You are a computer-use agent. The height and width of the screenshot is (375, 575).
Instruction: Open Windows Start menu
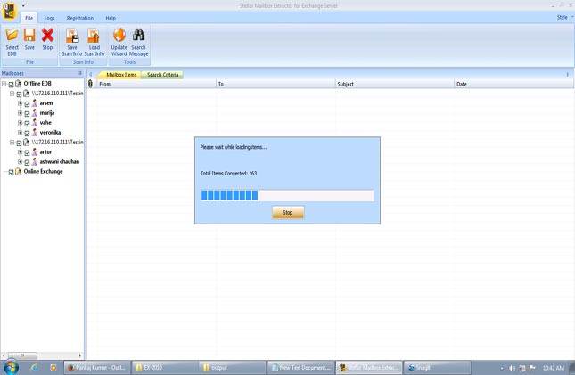click(x=11, y=367)
